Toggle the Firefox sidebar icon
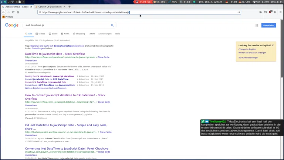 coord(266,12)
